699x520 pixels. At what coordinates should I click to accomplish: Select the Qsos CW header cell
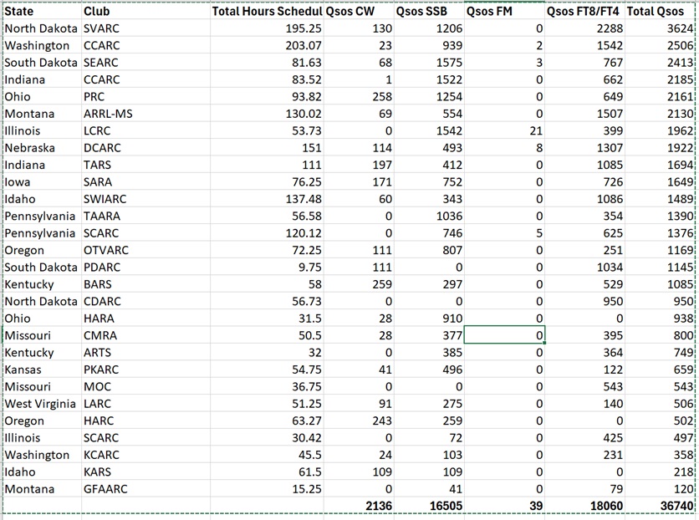tap(359, 11)
